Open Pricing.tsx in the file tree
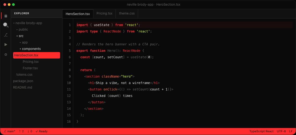Image resolution: width=296 pixels, height=135 pixels. click(31, 62)
